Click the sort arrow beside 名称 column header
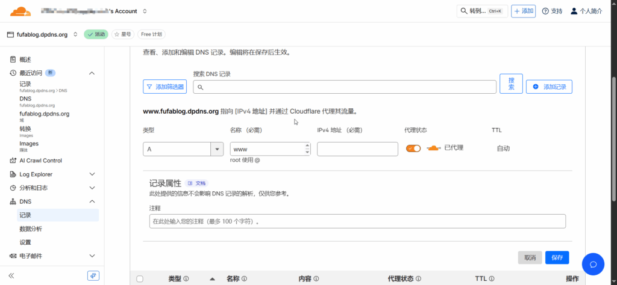The height and width of the screenshot is (285, 617). [x=212, y=279]
